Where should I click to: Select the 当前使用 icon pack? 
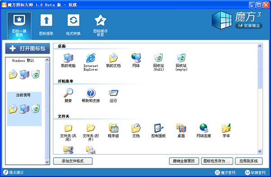24,109
